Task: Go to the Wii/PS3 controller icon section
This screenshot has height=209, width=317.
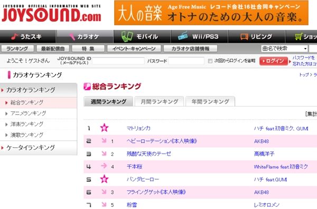Action: (x=199, y=36)
